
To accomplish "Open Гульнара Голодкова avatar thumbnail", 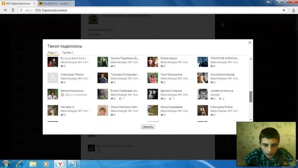I will pos(102,78).
